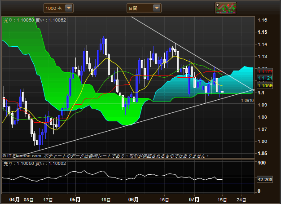Click the yellow 1.1059 price label
Image resolution: width=281 pixels, height=204 pixels.
(x=265, y=85)
